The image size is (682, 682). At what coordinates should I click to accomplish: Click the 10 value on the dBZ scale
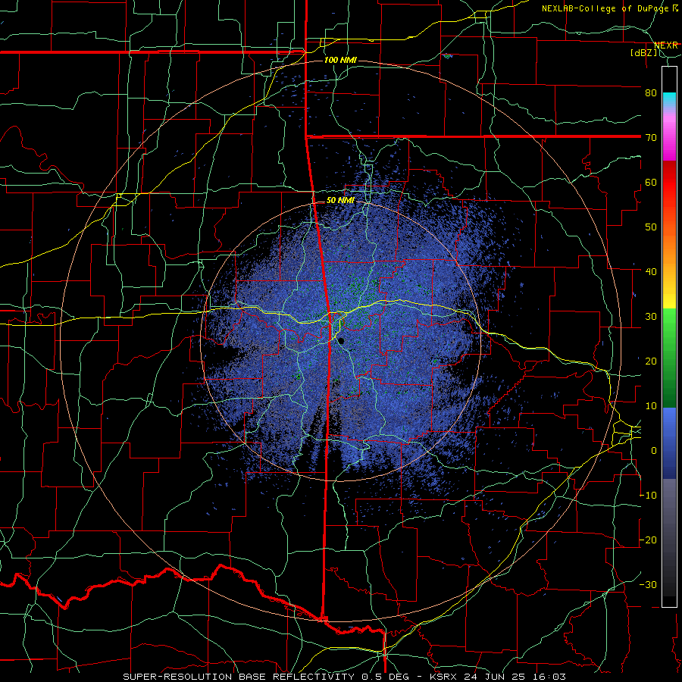coord(651,406)
